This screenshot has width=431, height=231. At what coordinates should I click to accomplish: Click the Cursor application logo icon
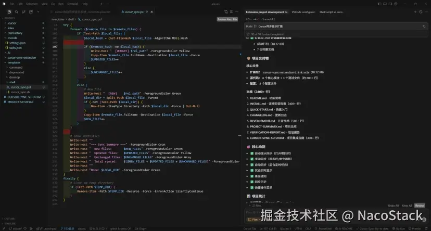tap(4, 4)
